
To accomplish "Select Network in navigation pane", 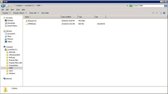I will pos(9,79).
